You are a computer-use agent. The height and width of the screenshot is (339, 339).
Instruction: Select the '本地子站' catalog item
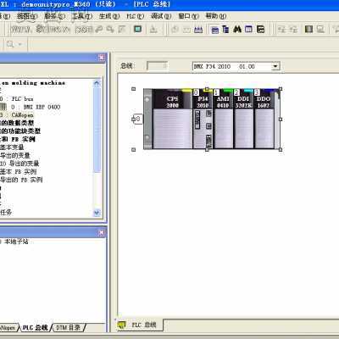(x=16, y=242)
